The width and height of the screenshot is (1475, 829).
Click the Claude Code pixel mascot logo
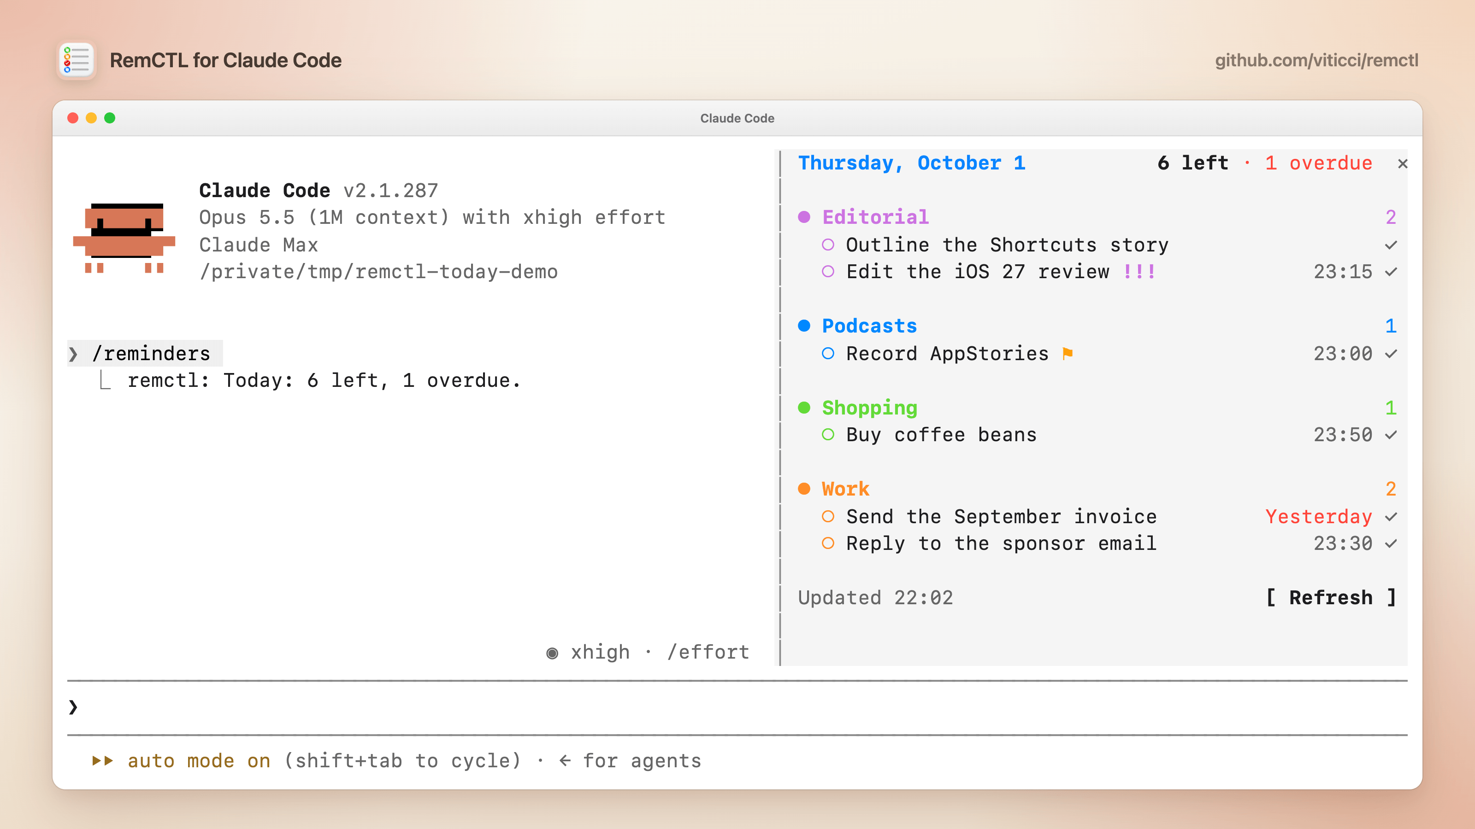[124, 238]
